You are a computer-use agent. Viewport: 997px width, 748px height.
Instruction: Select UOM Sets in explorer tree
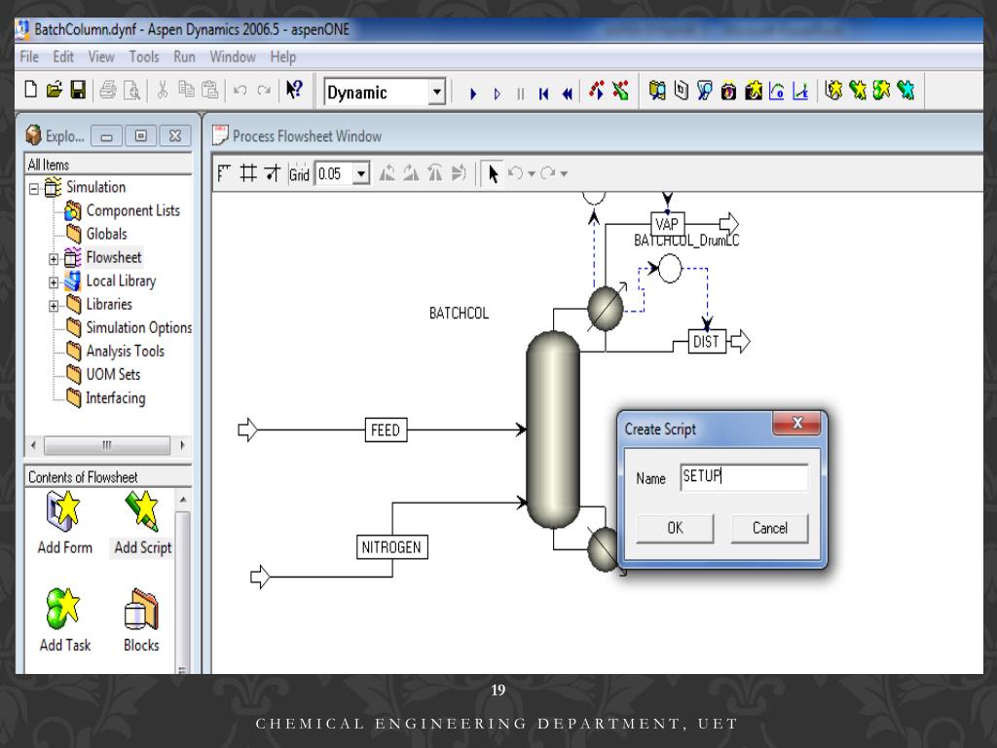coord(113,375)
